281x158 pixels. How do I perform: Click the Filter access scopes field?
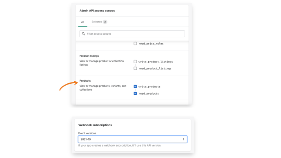[132, 33]
